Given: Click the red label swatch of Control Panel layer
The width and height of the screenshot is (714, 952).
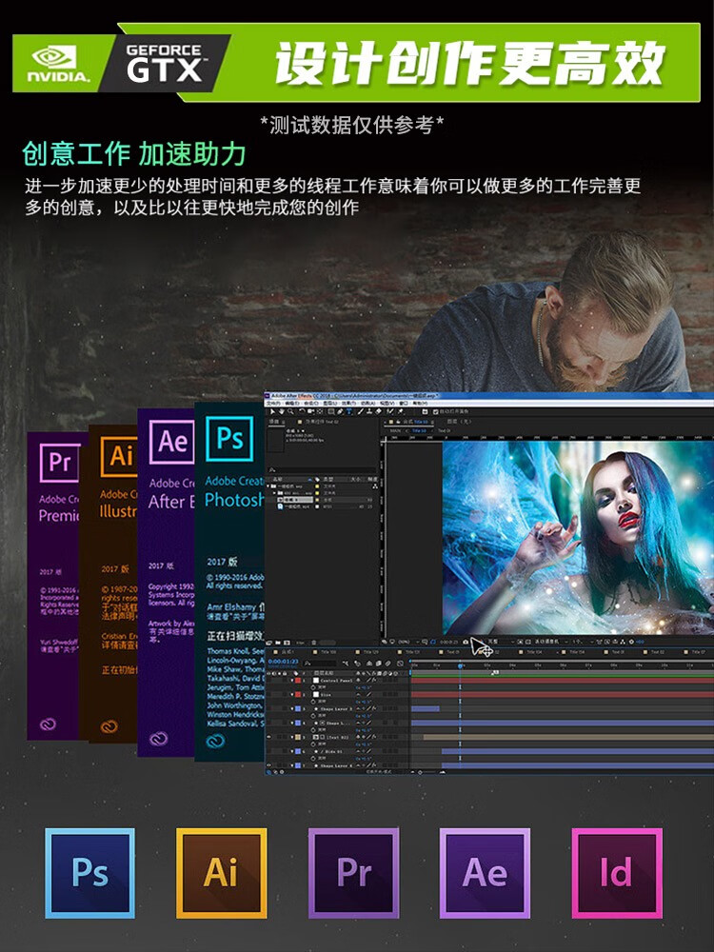Looking at the screenshot, I should (x=298, y=681).
